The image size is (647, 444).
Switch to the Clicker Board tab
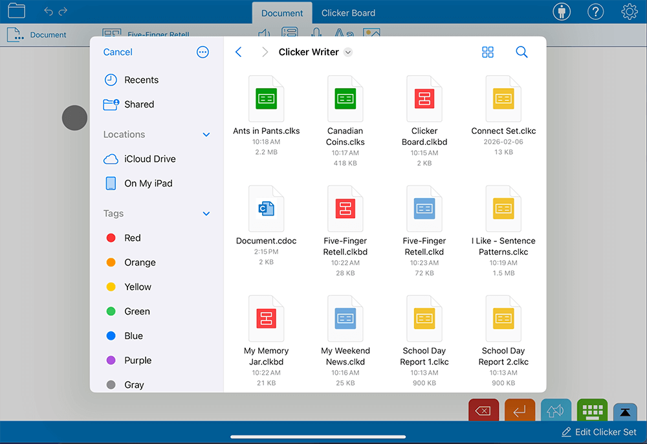coord(348,13)
